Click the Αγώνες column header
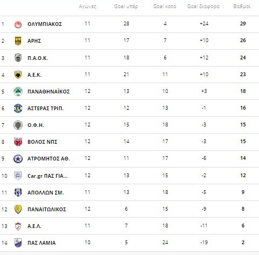The height and width of the screenshot is (255, 259). click(87, 6)
